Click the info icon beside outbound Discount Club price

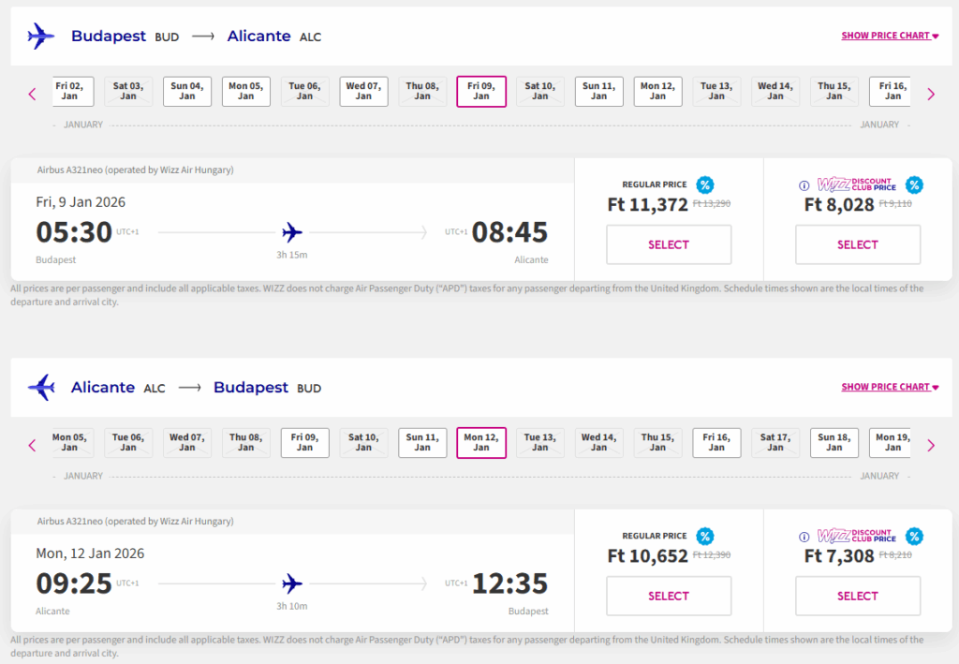point(804,185)
